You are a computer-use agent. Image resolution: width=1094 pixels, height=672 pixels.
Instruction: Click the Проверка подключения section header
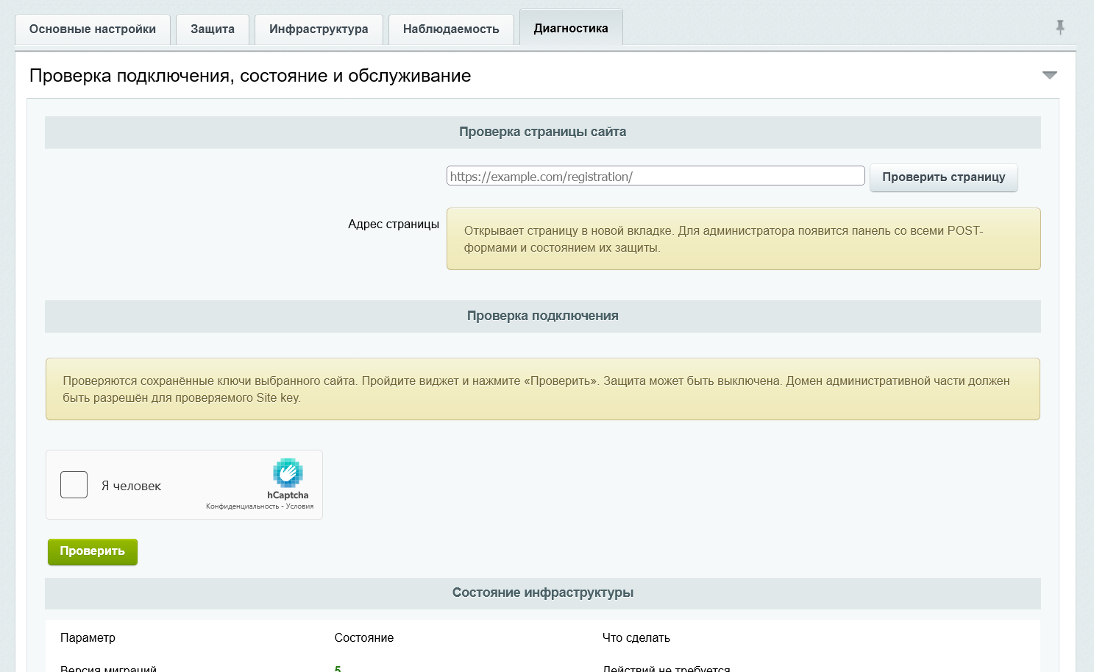point(543,316)
